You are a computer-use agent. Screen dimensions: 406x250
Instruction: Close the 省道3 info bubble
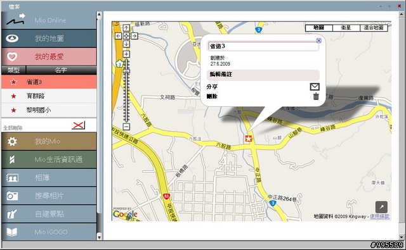tap(318, 41)
